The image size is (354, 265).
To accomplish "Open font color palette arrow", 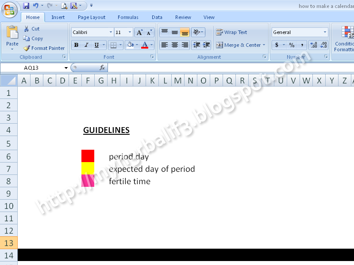I will (x=151, y=45).
